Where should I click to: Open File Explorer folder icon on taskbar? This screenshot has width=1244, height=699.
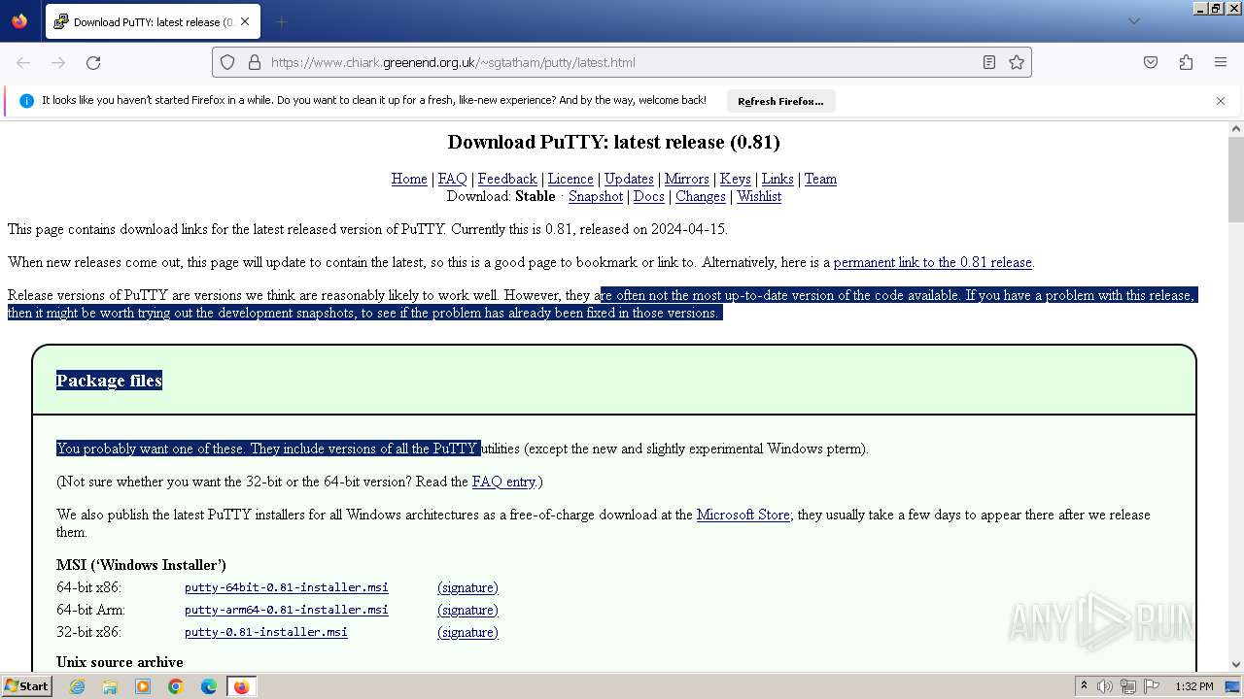coord(110,686)
